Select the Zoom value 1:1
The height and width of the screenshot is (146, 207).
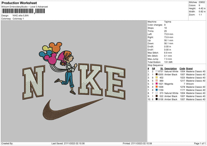point(200,14)
